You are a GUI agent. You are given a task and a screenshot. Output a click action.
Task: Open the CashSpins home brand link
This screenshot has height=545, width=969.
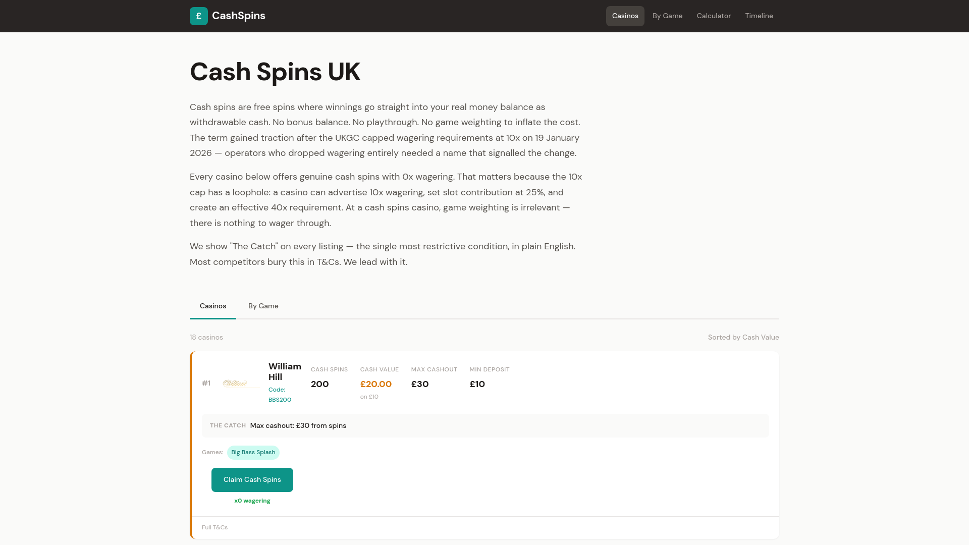pos(228,16)
